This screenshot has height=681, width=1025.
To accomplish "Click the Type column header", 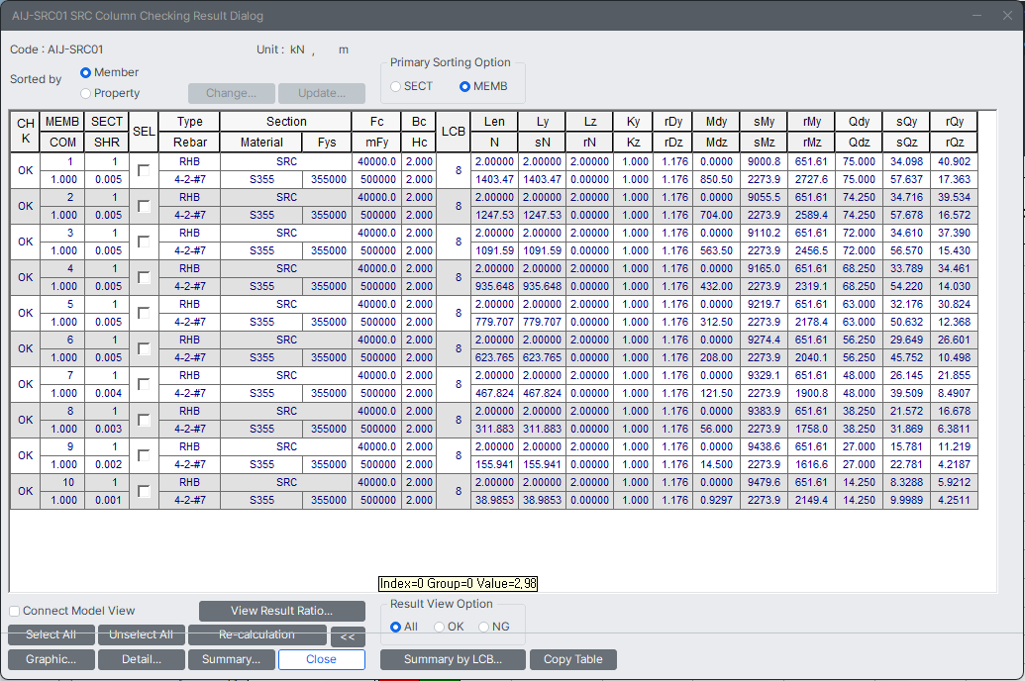I will [x=189, y=122].
